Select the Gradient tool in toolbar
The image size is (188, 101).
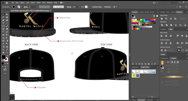7,41
